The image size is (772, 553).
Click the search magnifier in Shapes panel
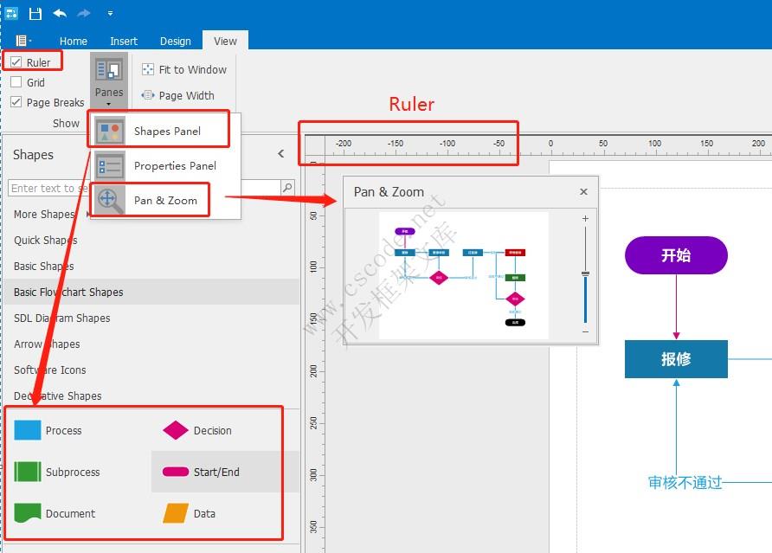tap(288, 188)
